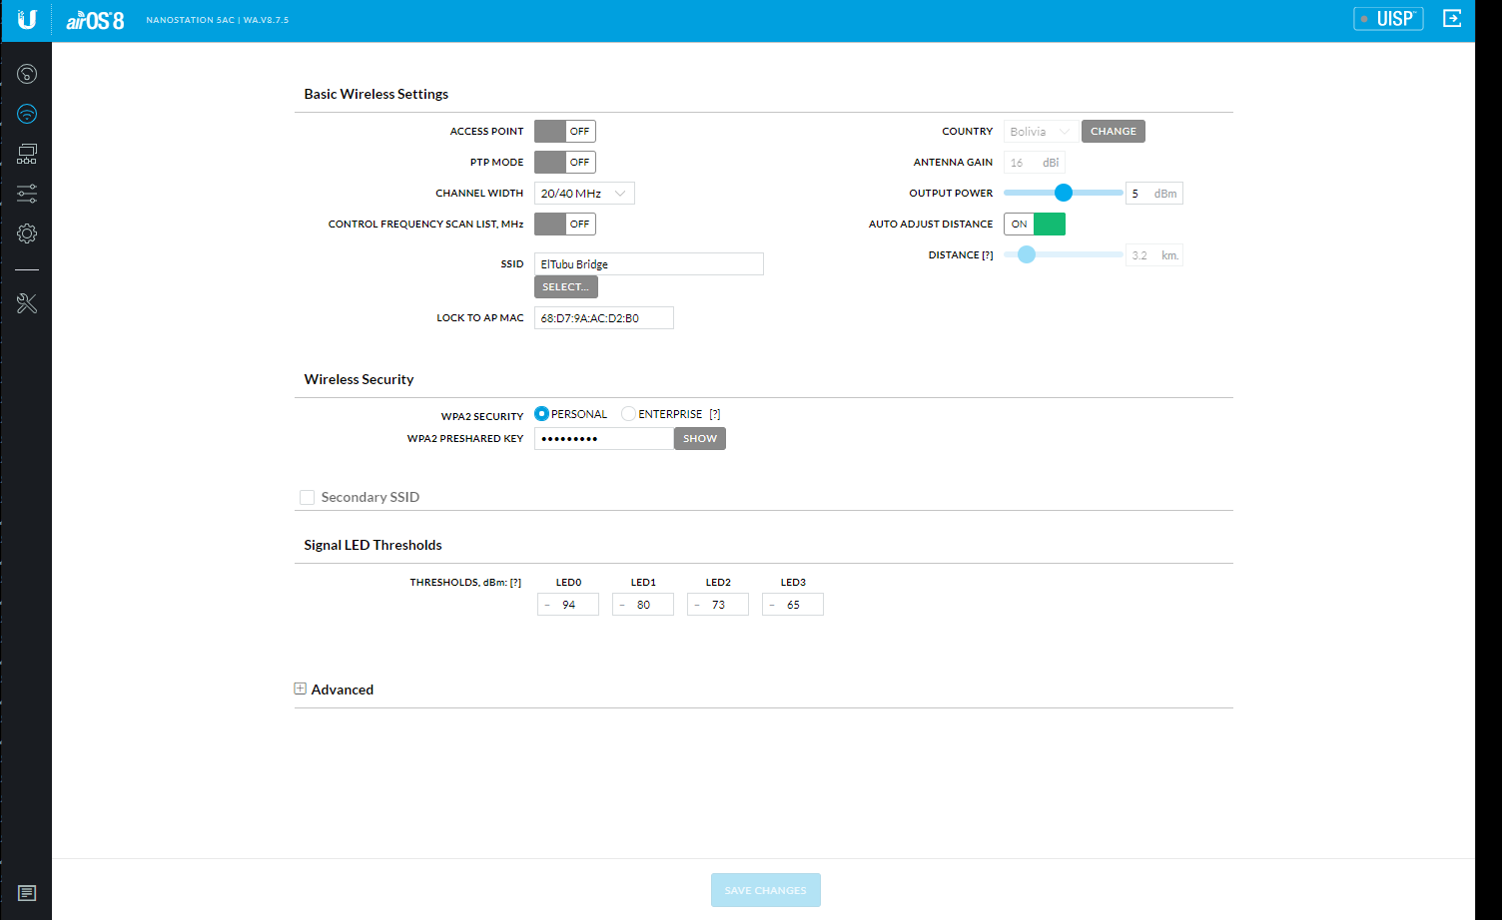The image size is (1502, 920).
Task: Click the Change country button
Action: [x=1113, y=132]
